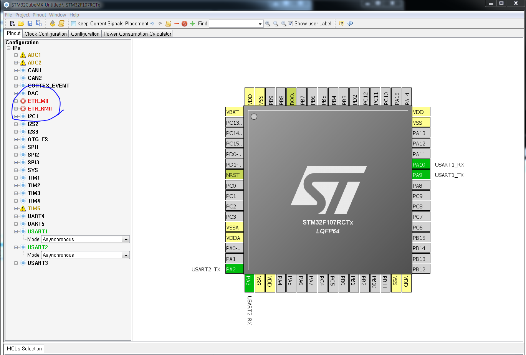The image size is (526, 355).
Task: Click pin PA10 on the chip
Action: tap(421, 164)
